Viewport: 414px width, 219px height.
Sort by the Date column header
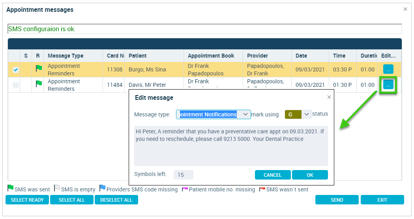(310, 56)
